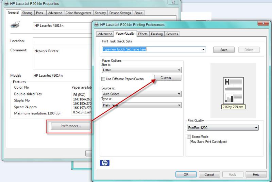272x182 pixels.
Task: Click OK in Printing Preferences
Action: point(186,175)
